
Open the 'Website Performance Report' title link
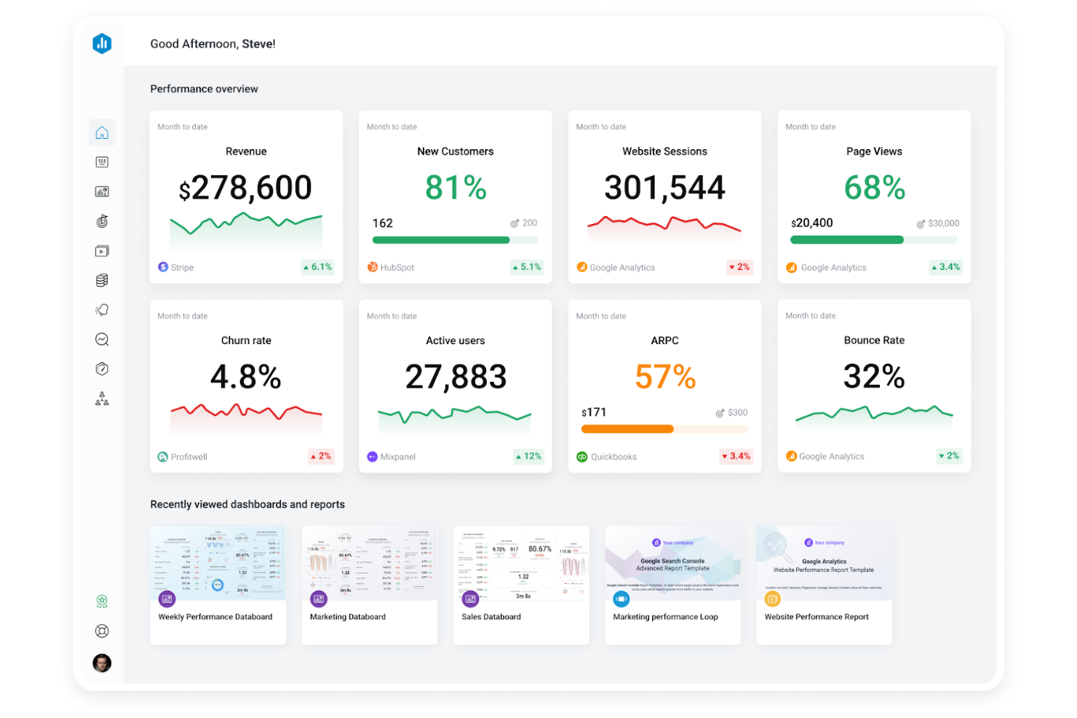pyautogui.click(x=816, y=617)
